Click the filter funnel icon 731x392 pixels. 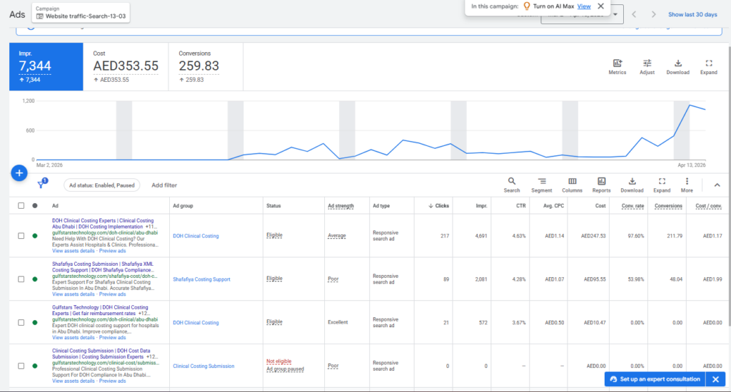coord(41,184)
